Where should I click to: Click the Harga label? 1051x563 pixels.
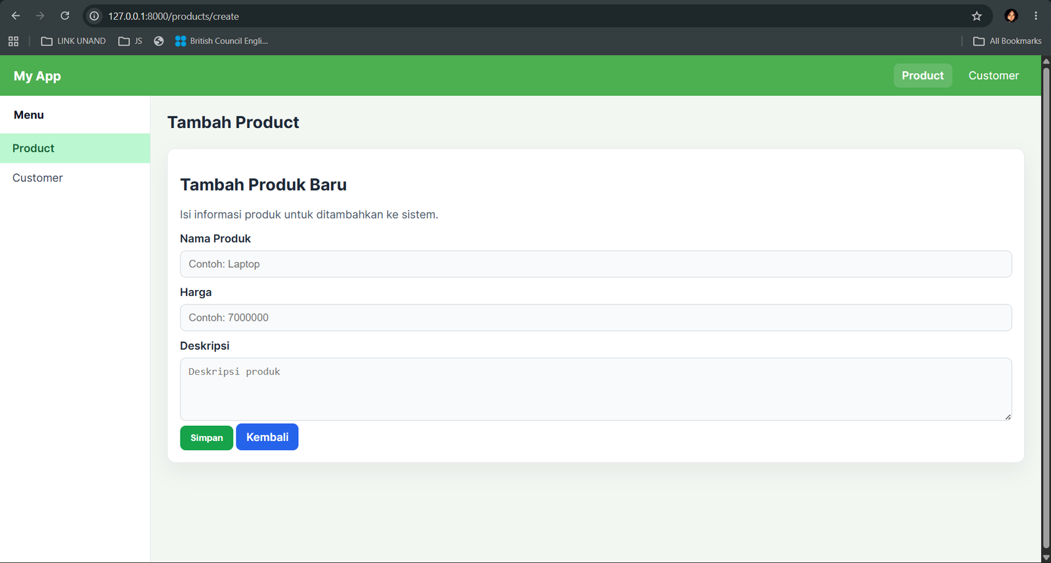coord(196,293)
